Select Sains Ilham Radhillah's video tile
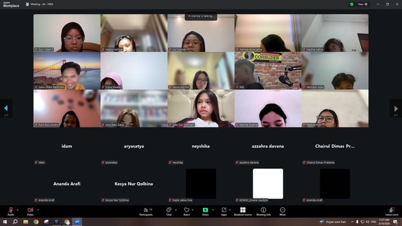 coord(67,71)
